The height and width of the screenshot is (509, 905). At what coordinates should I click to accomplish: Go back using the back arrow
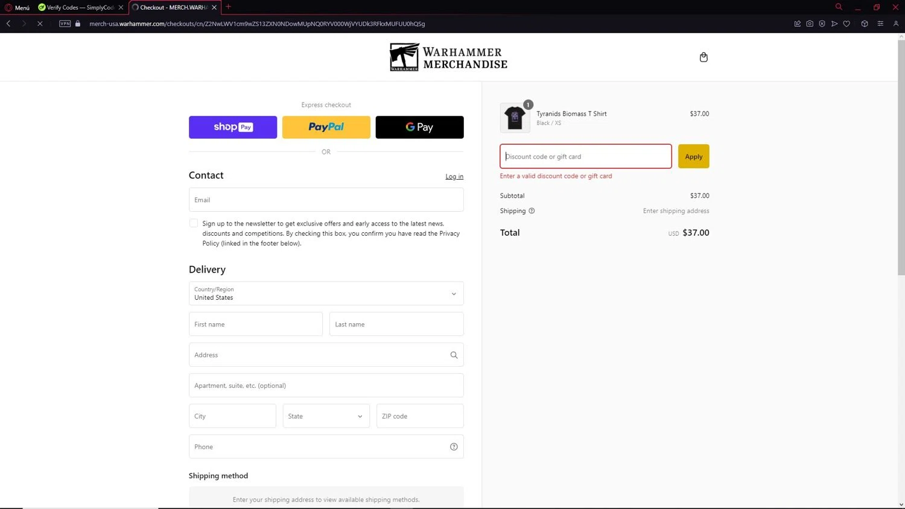(8, 24)
